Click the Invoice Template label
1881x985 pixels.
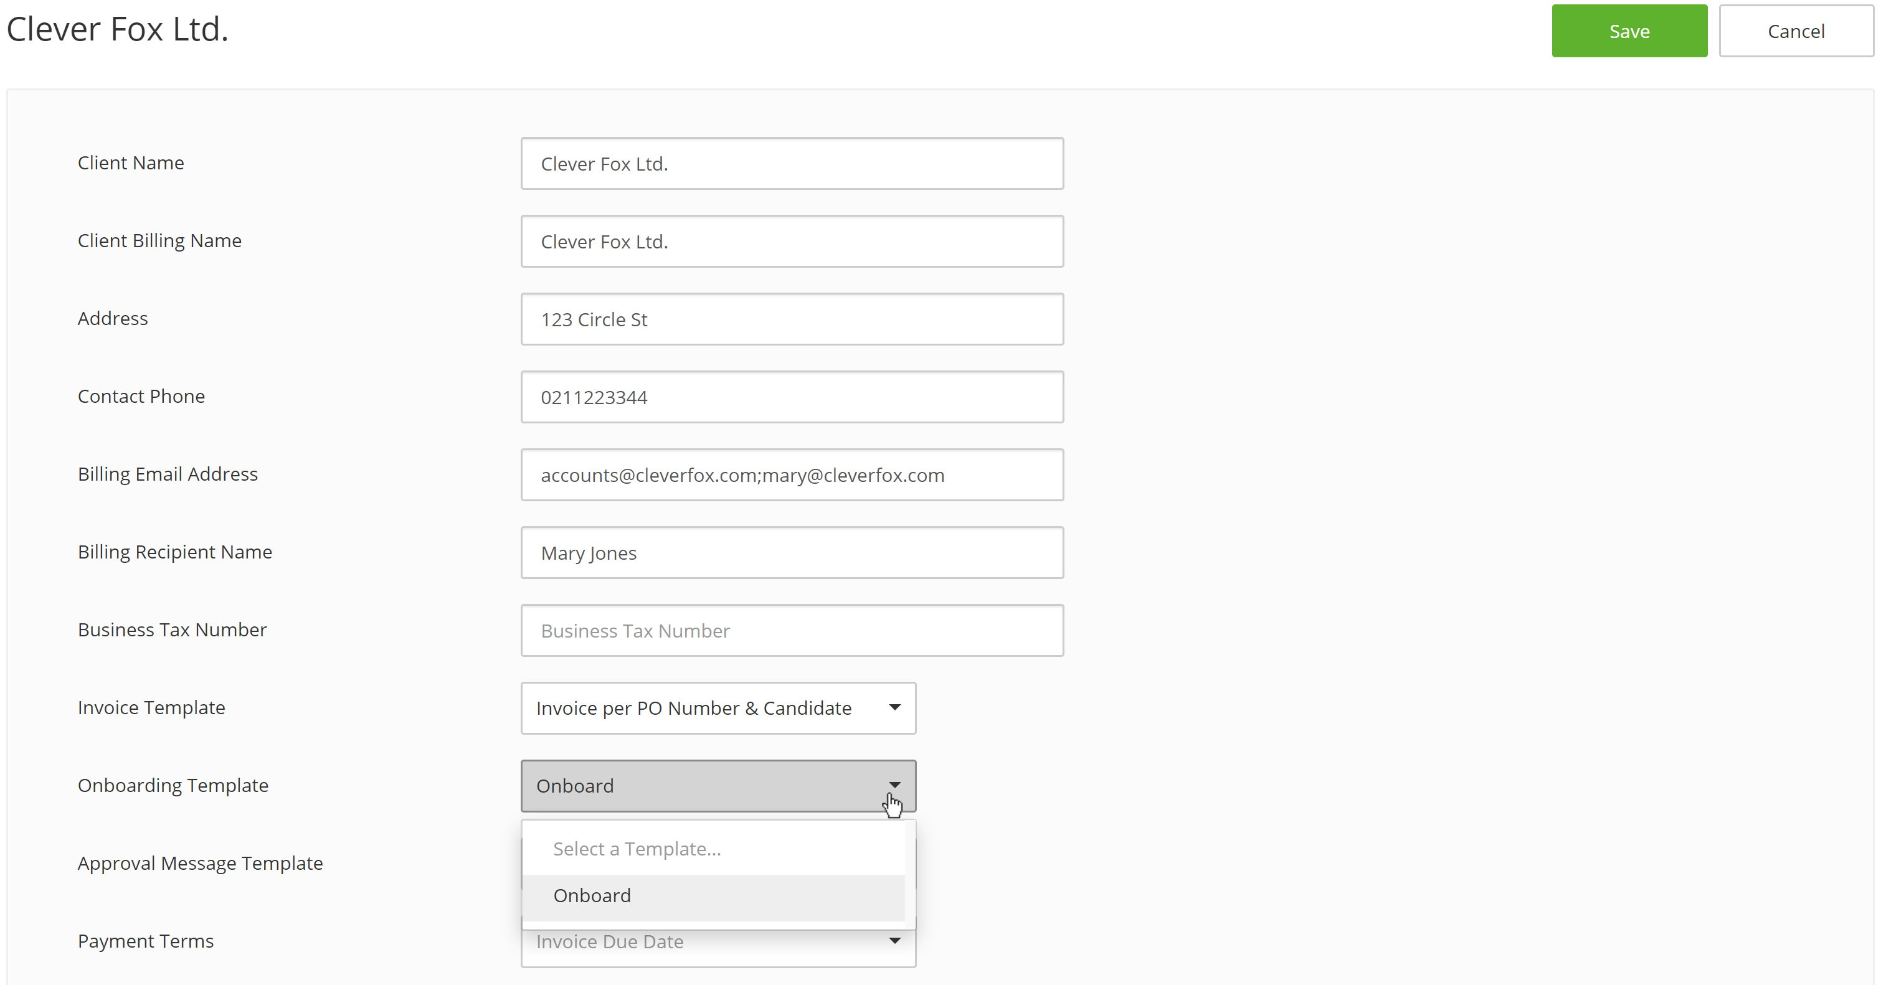151,709
